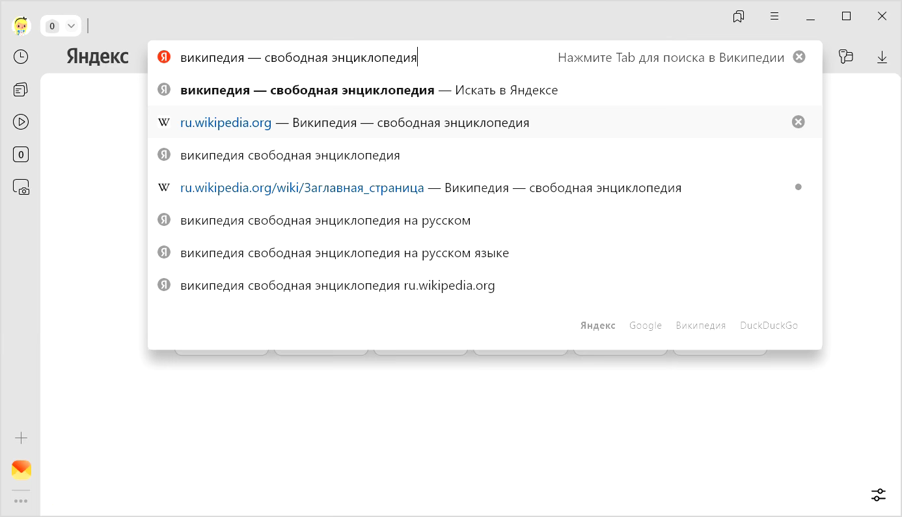This screenshot has width=902, height=517.
Task: Remove the ru.wikipedia.org suggestion
Action: tap(798, 122)
